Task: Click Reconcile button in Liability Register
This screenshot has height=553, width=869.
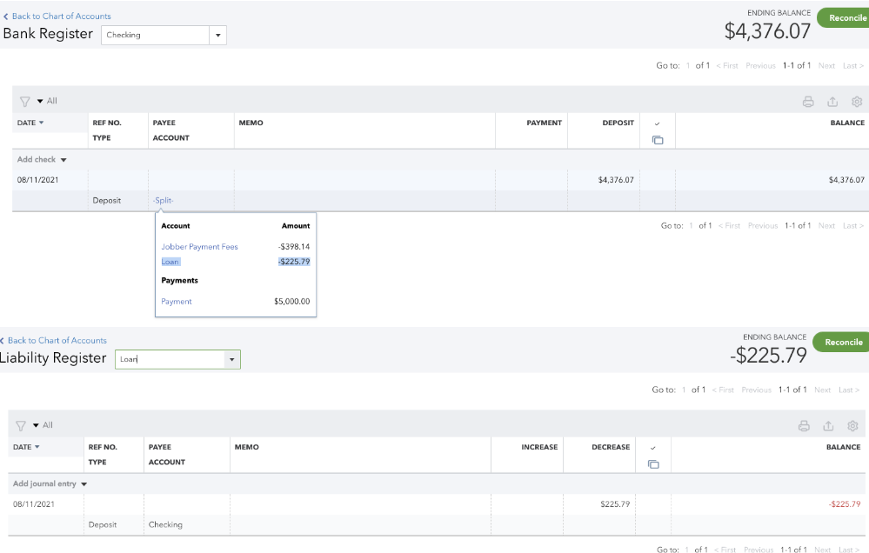Action: [842, 343]
